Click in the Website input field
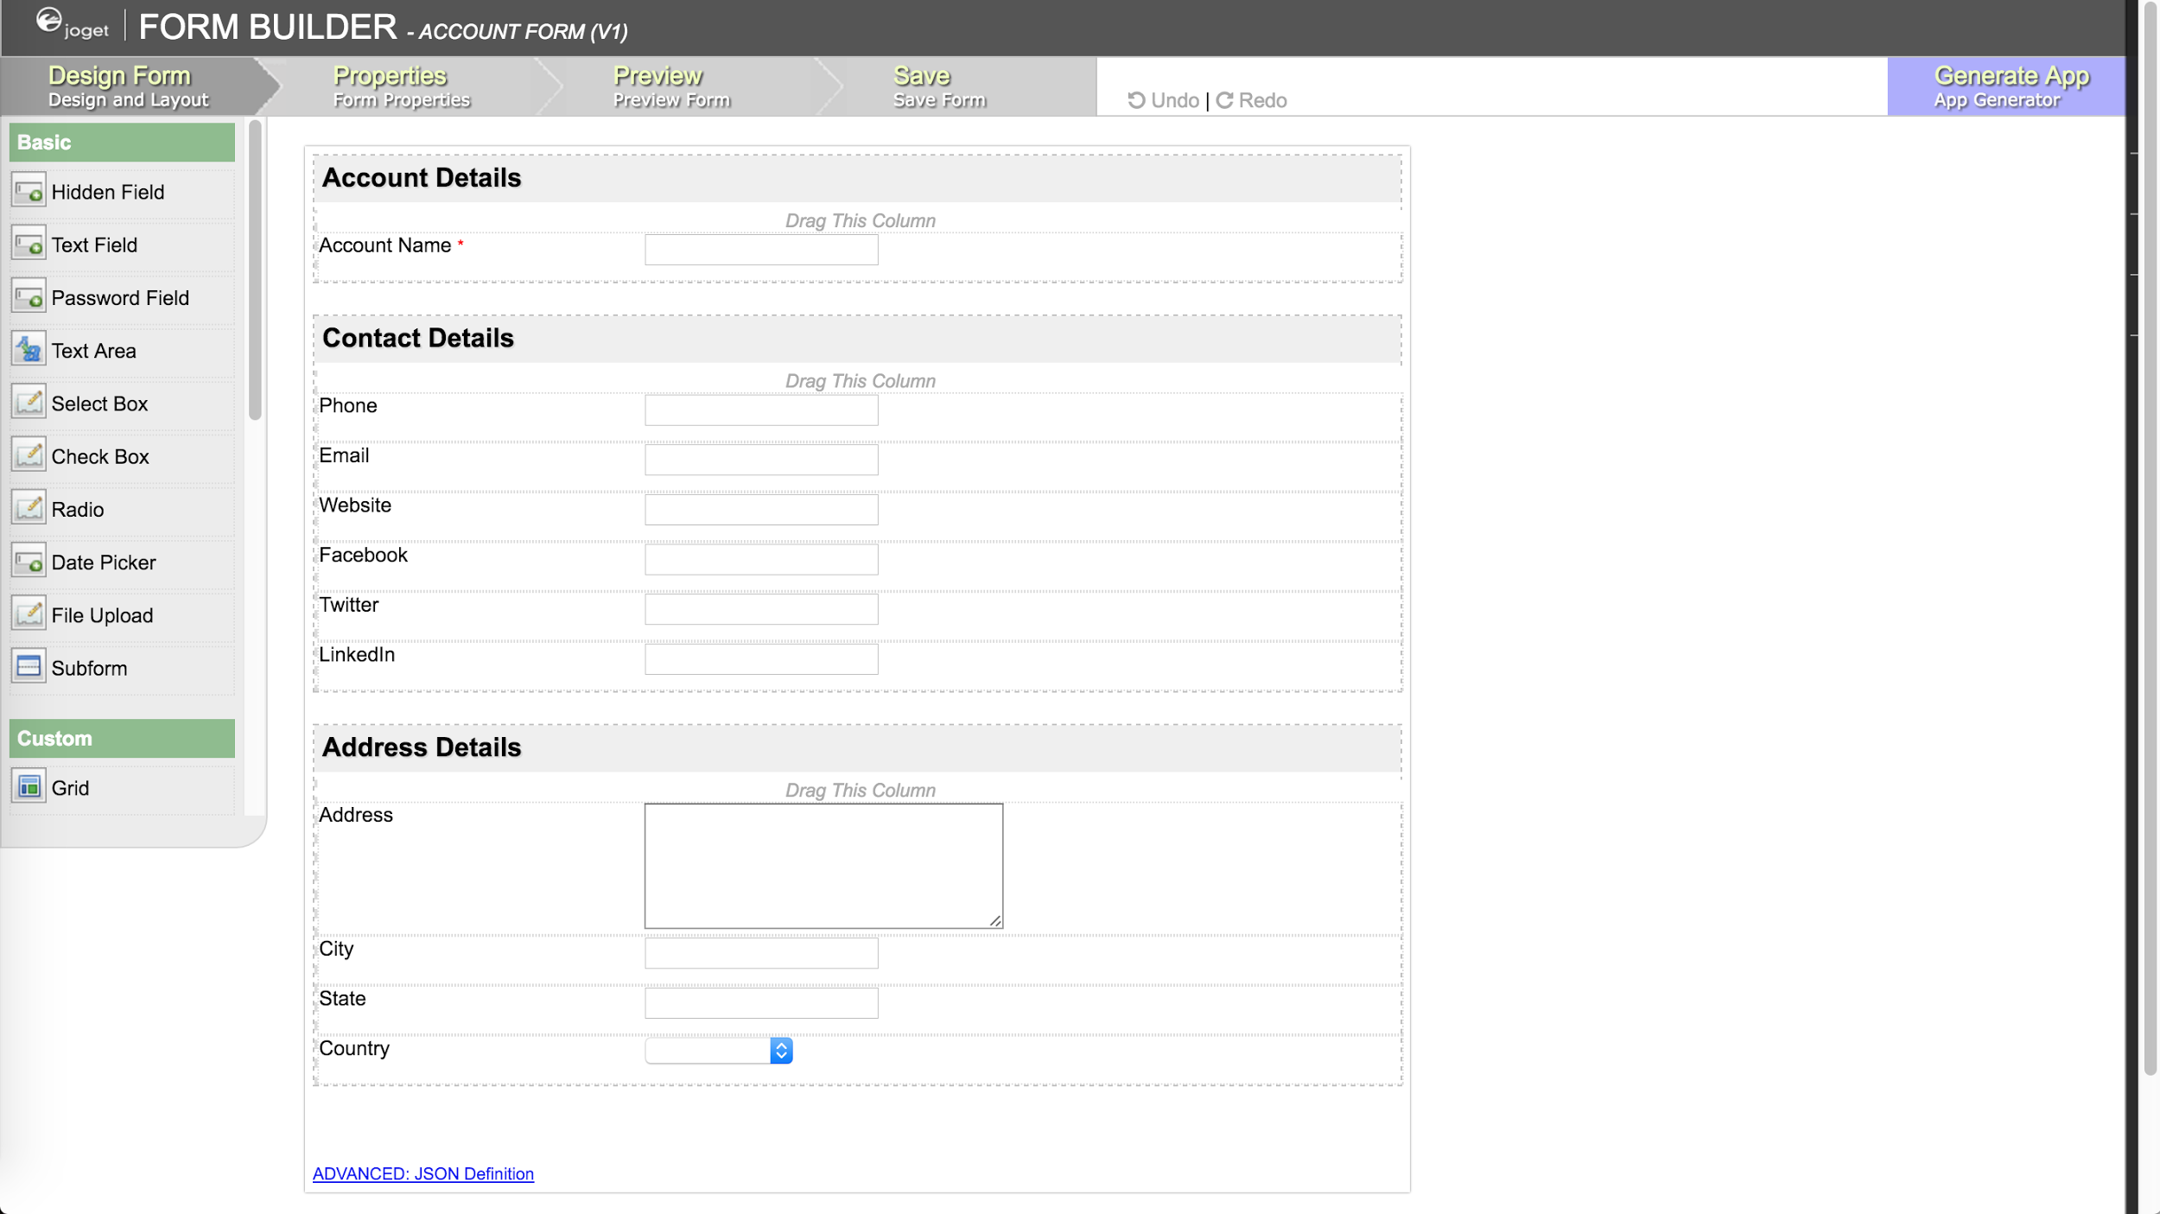The height and width of the screenshot is (1214, 2160). (761, 510)
